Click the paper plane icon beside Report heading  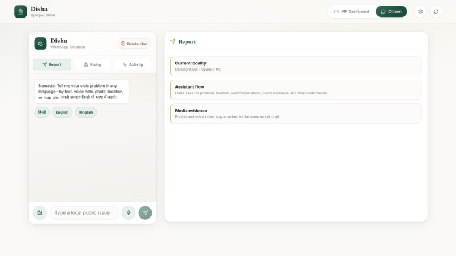point(173,41)
